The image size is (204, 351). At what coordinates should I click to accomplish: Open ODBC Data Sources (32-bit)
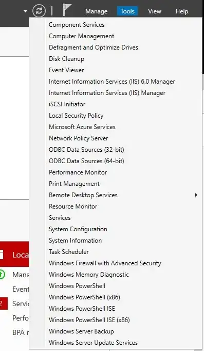[x=86, y=150]
